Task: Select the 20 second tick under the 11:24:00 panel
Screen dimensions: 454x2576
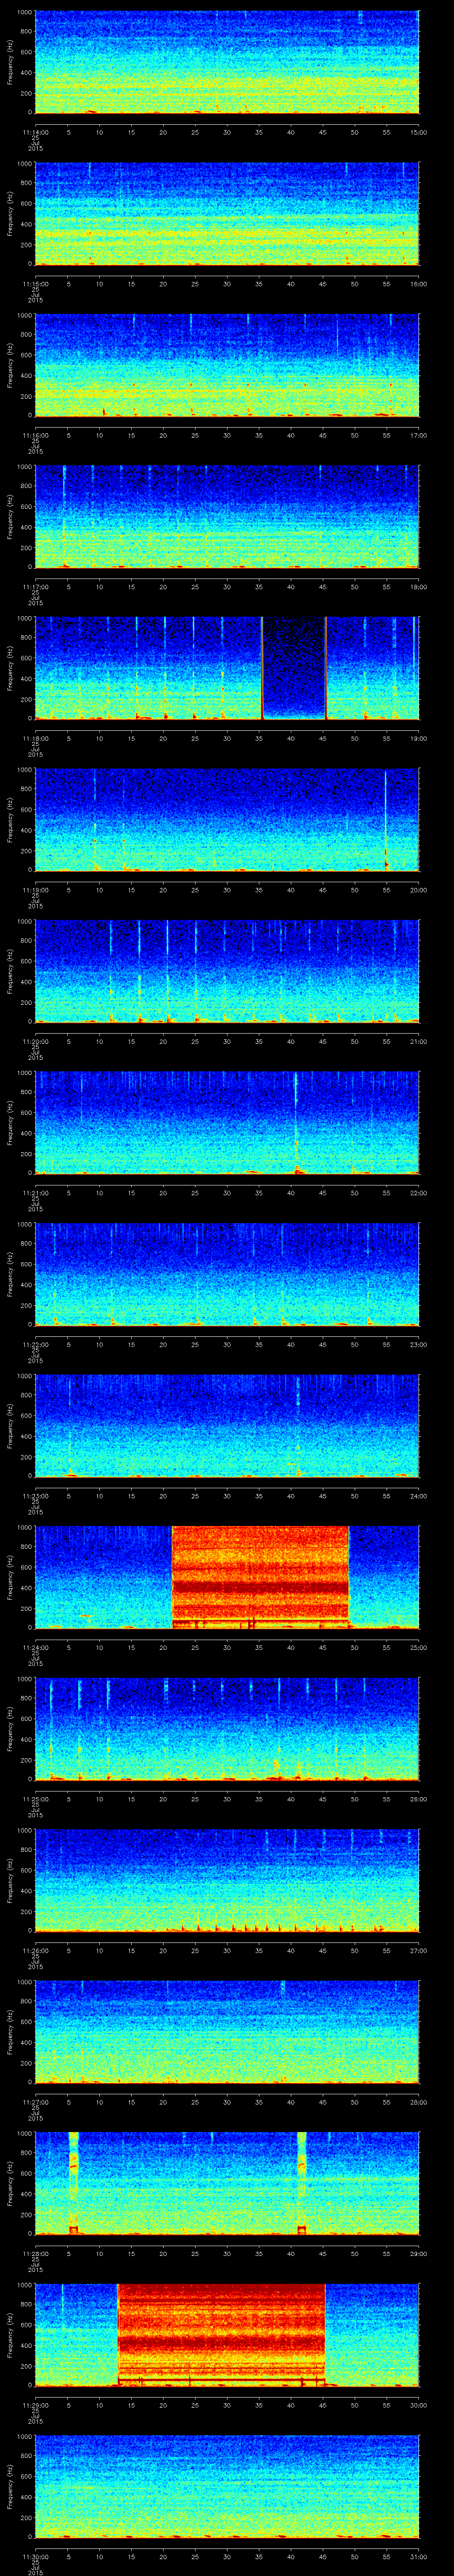Action: click(x=163, y=1647)
